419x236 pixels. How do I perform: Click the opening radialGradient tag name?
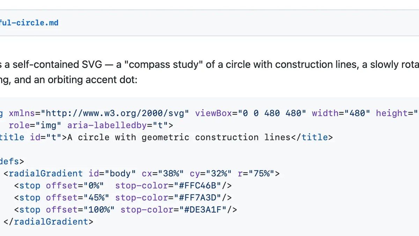tap(46, 173)
